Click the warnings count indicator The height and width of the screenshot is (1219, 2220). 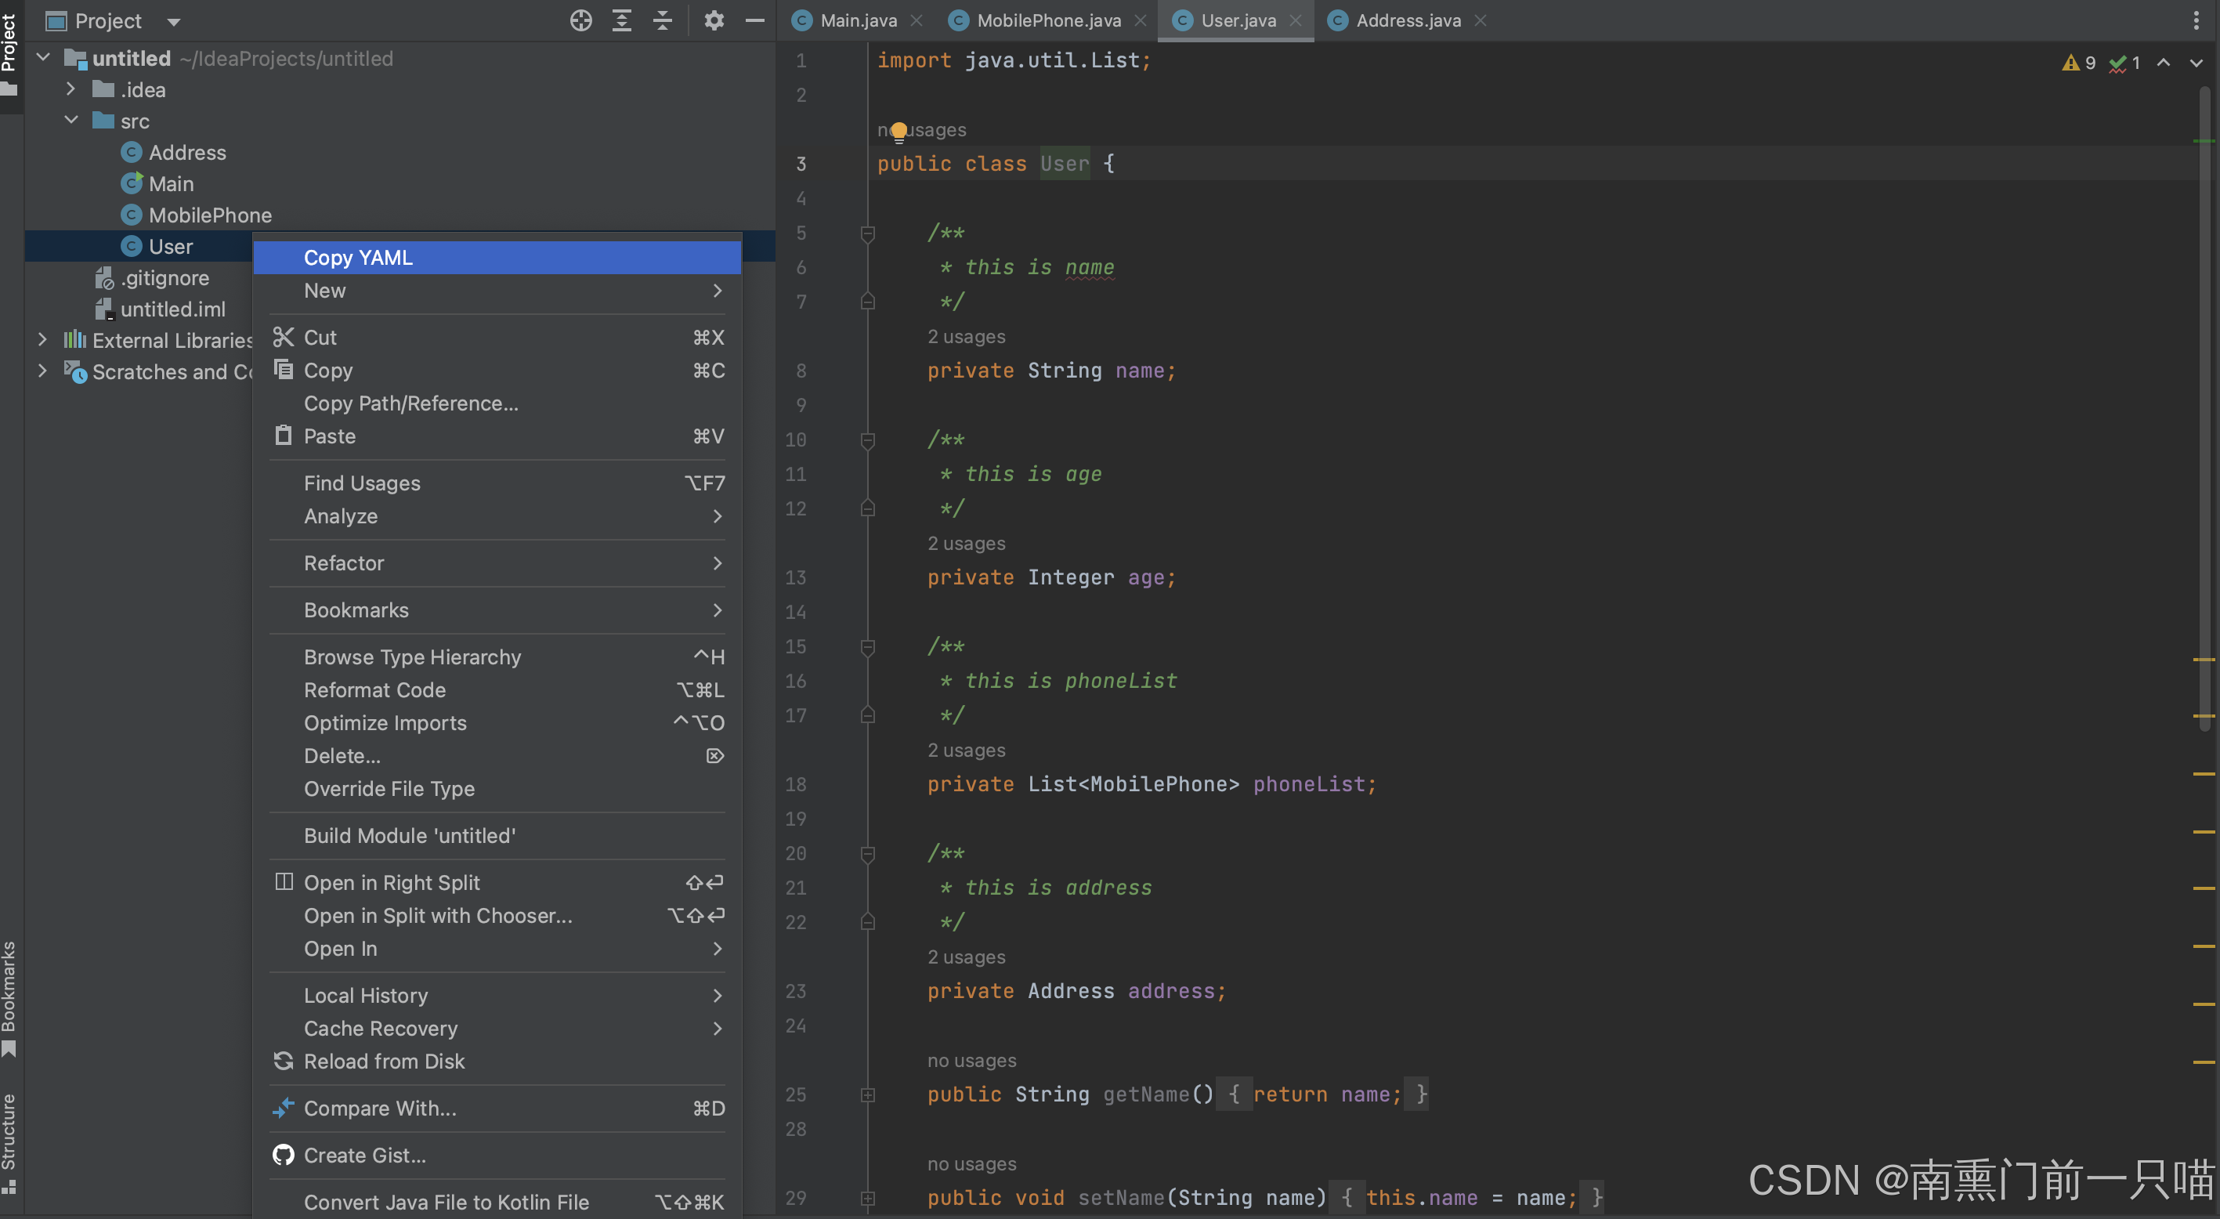[x=2077, y=63]
